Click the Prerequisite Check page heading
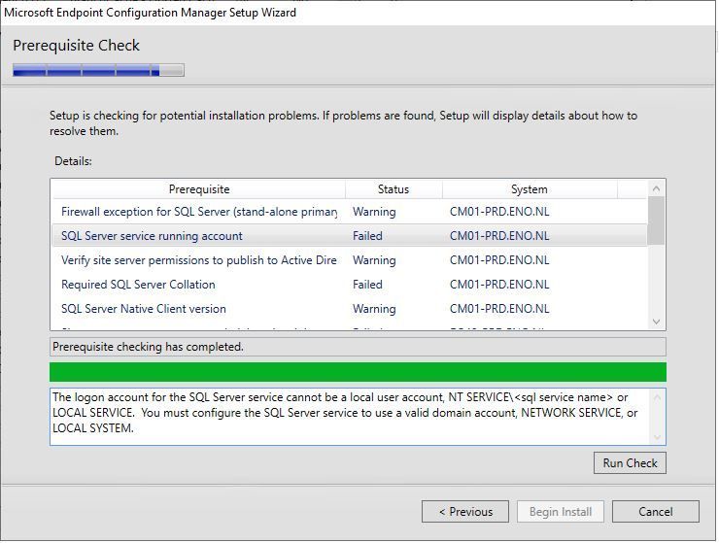This screenshot has height=543, width=719. pyautogui.click(x=76, y=46)
